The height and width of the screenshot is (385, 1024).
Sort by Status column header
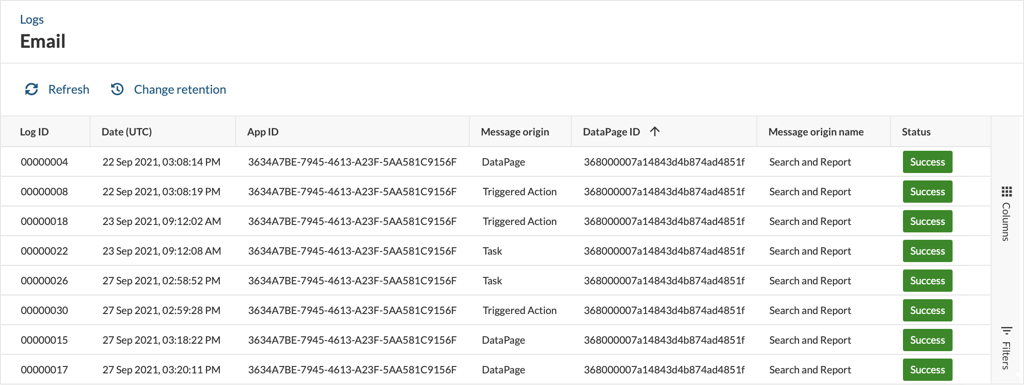point(916,132)
